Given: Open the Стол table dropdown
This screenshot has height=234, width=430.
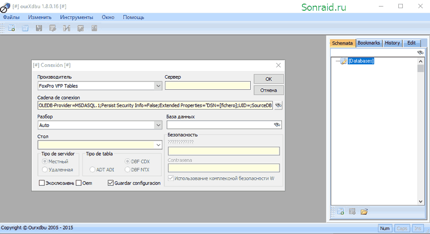Looking at the screenshot, I should click(x=158, y=145).
